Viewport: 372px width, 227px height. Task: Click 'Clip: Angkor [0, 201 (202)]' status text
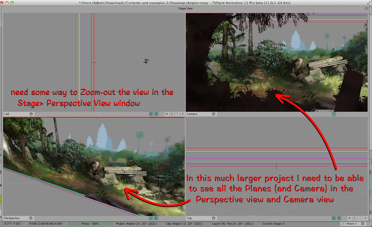(184, 224)
